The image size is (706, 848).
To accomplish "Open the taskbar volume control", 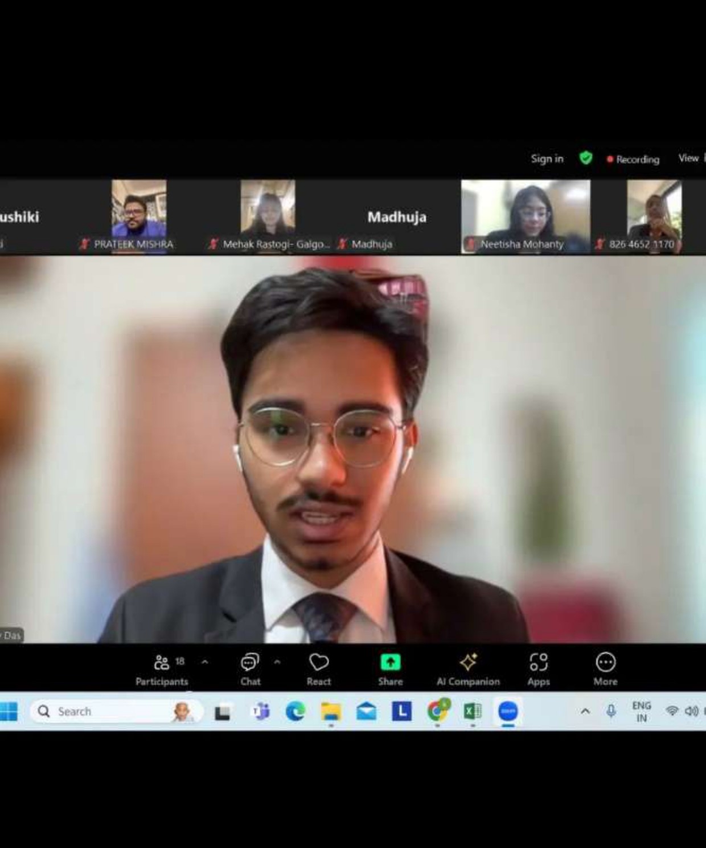I will click(x=691, y=711).
